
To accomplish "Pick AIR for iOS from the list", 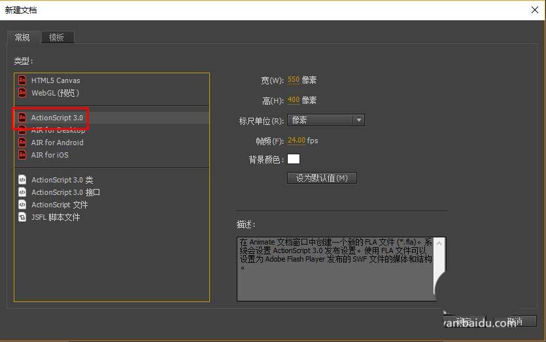I will point(111,154).
